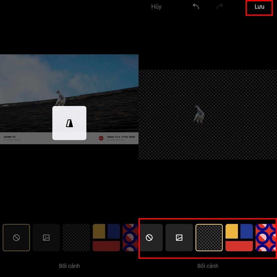The height and width of the screenshot is (277, 277).
Task: Click the red Leica logo in the watermark
Action: pos(101,138)
